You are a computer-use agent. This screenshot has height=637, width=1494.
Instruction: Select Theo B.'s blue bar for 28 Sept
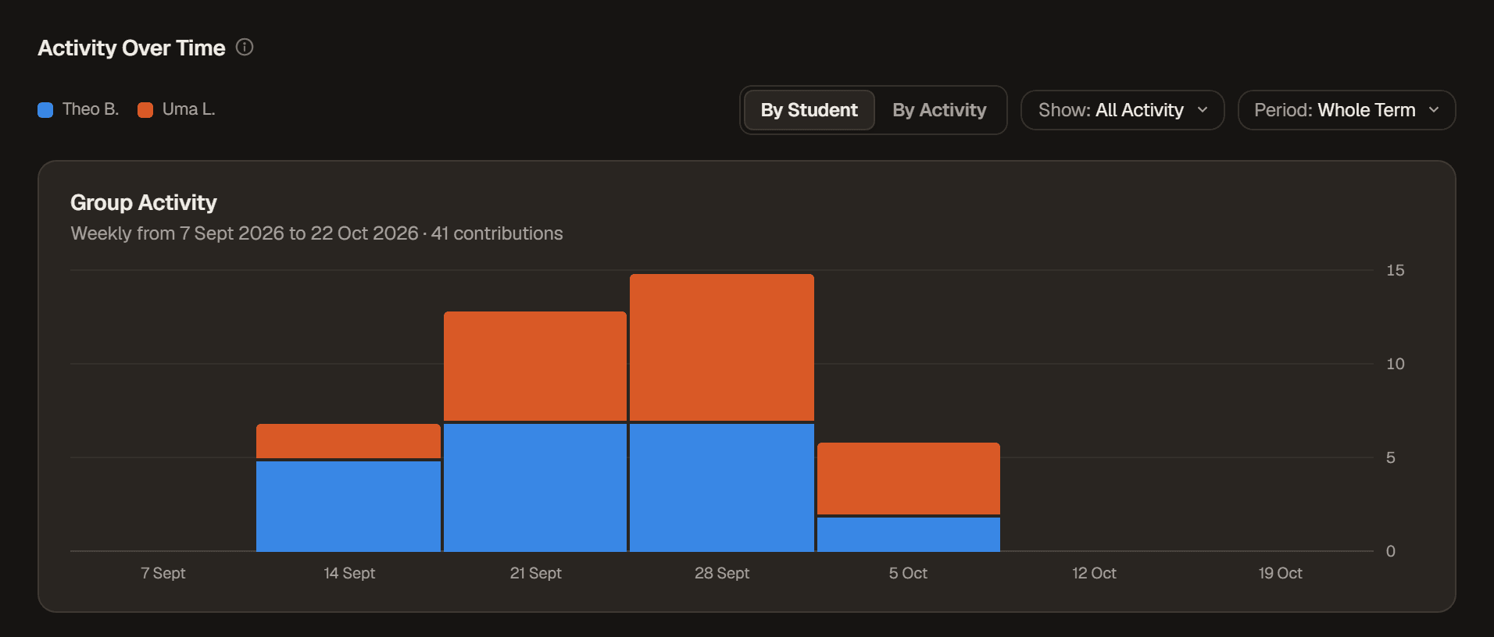[722, 488]
